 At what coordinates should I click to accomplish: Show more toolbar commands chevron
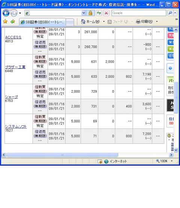[x=176, y=20]
